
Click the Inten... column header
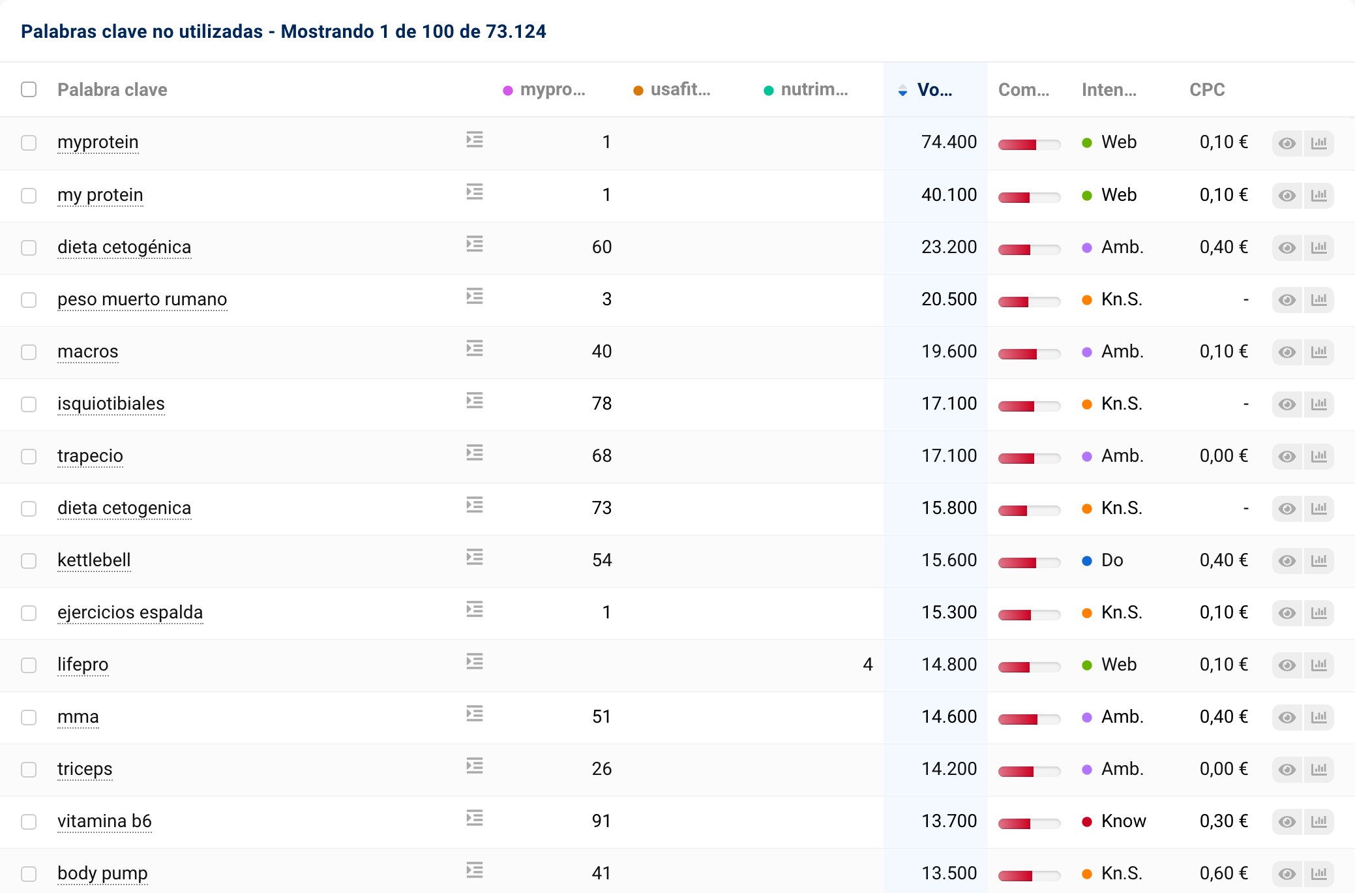coord(1109,90)
